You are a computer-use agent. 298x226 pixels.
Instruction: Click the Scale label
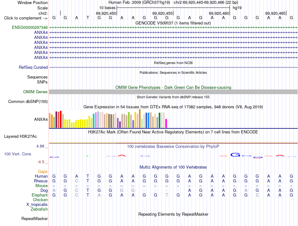[x=42, y=8]
